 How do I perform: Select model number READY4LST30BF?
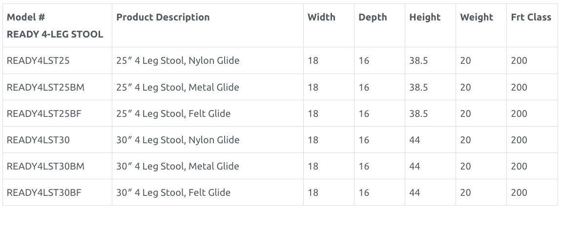point(44,192)
